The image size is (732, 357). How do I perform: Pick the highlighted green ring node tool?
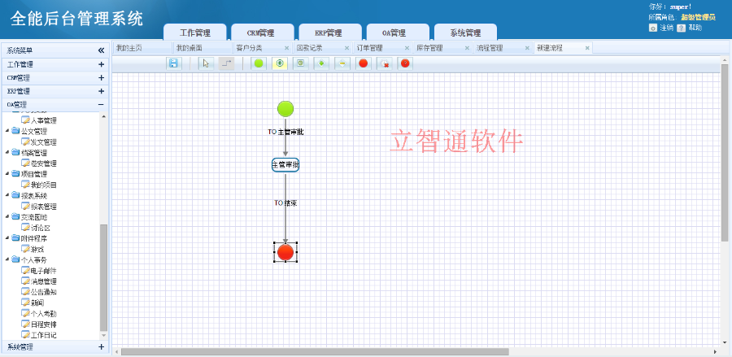click(x=280, y=63)
